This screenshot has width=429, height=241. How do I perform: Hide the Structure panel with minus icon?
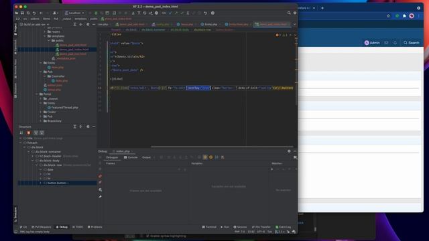pyautogui.click(x=94, y=127)
